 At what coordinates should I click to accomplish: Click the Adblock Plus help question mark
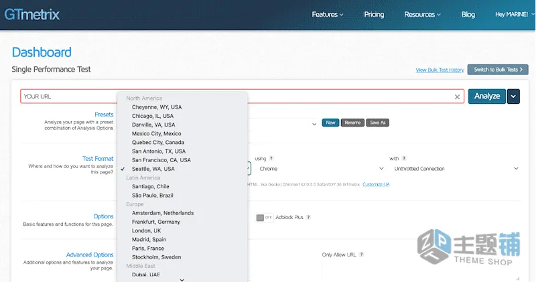point(308,218)
